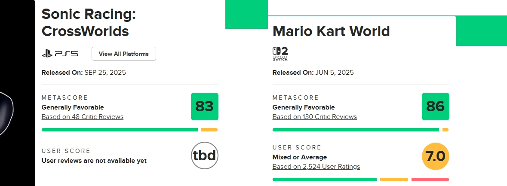
Task: Open View All Platforms
Action: pos(124,54)
